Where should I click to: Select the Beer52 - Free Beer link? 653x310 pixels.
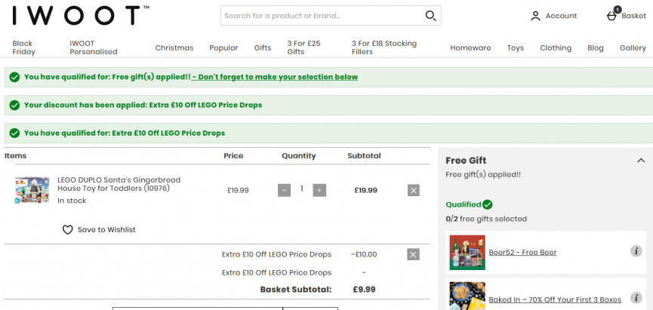point(522,252)
